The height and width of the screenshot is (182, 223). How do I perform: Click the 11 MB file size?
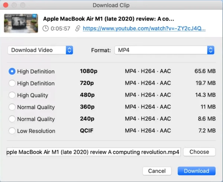coord(208,107)
